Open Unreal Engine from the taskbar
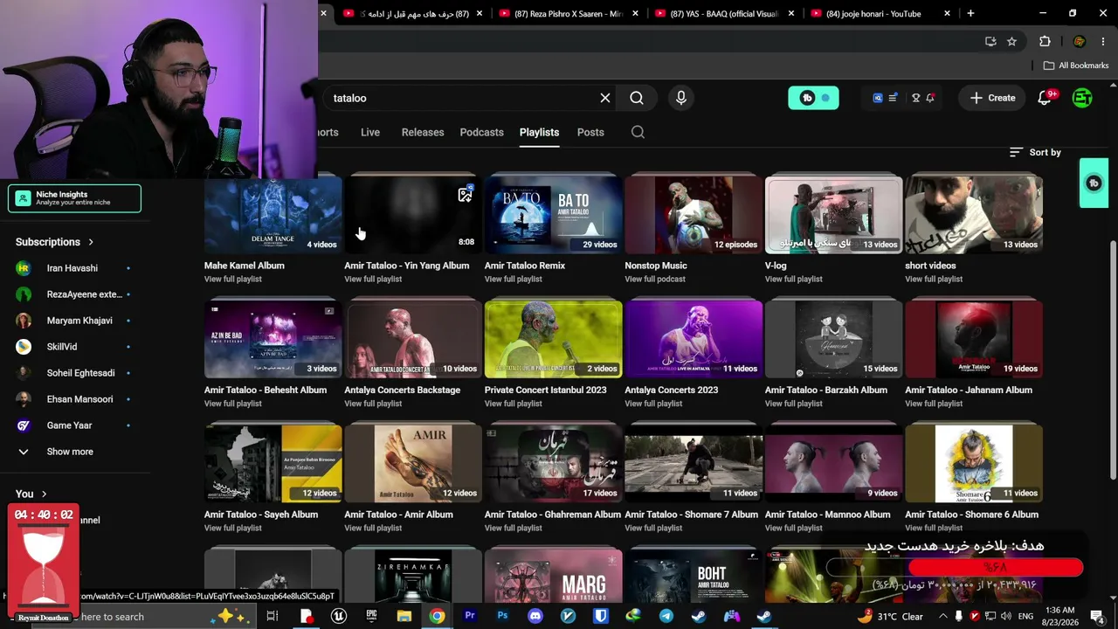The image size is (1118, 629). coord(339,616)
